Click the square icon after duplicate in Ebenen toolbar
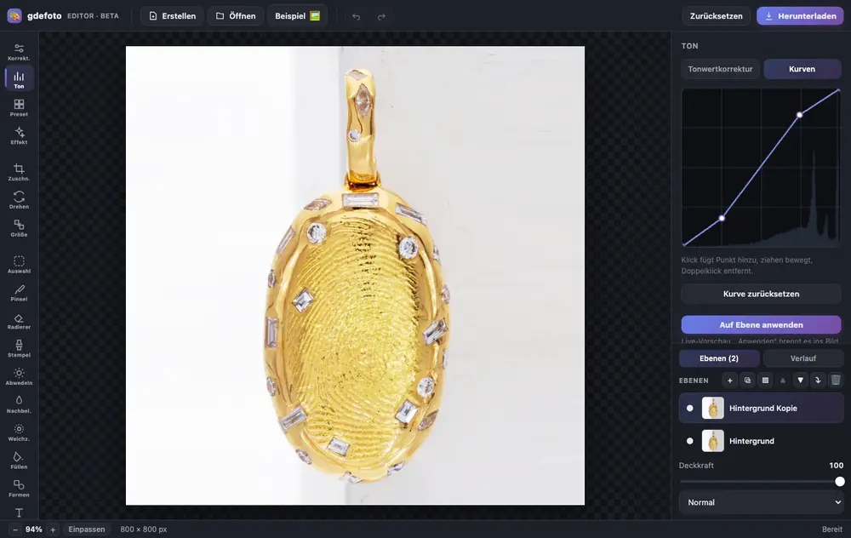Screen dimensions: 851x538 point(765,381)
